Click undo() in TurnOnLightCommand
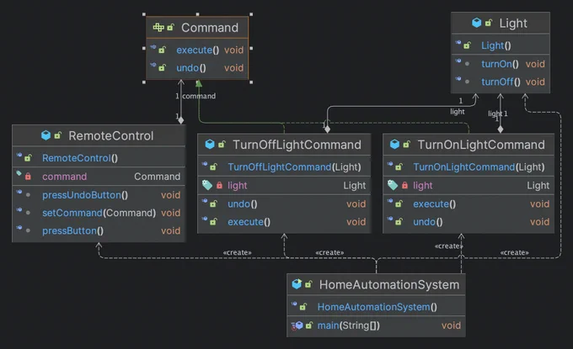 (x=428, y=222)
